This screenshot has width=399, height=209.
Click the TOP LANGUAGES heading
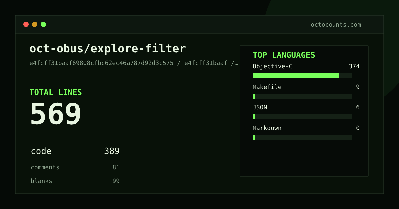284,55
